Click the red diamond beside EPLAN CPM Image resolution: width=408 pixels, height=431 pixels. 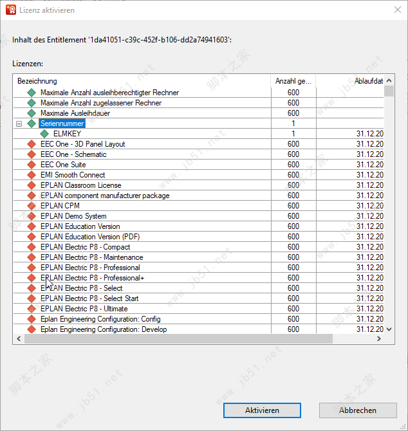pyautogui.click(x=32, y=206)
